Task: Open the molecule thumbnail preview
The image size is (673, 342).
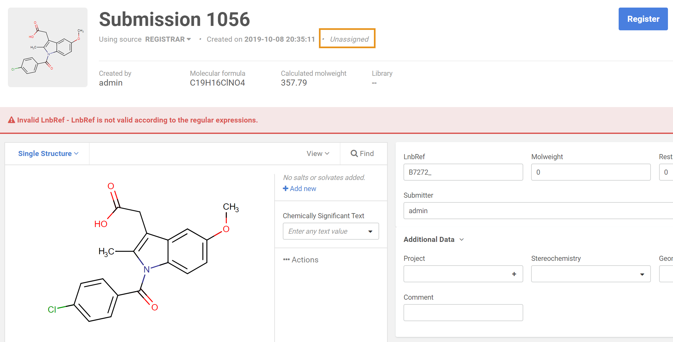Action: (x=48, y=47)
